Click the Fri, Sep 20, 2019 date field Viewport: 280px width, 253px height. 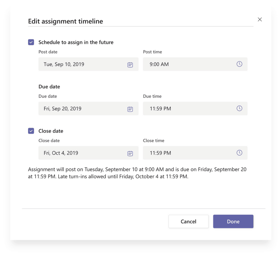(x=80, y=109)
